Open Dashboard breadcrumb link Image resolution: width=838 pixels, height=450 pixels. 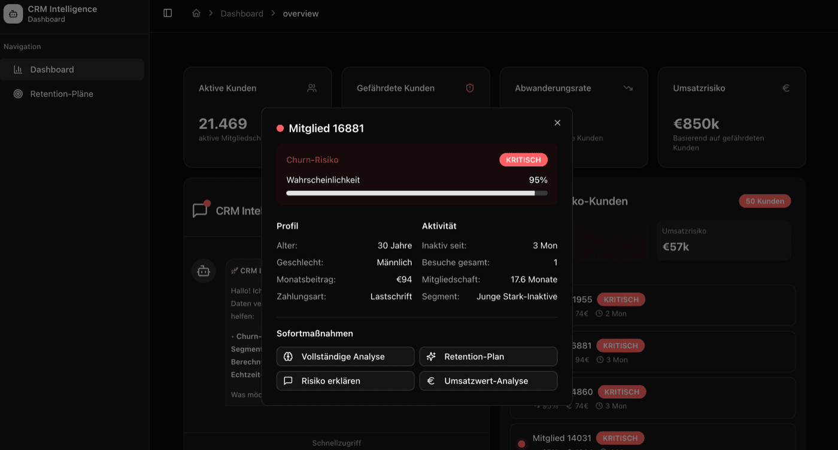click(x=242, y=13)
